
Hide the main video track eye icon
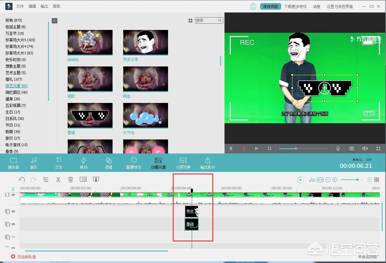tap(13, 195)
